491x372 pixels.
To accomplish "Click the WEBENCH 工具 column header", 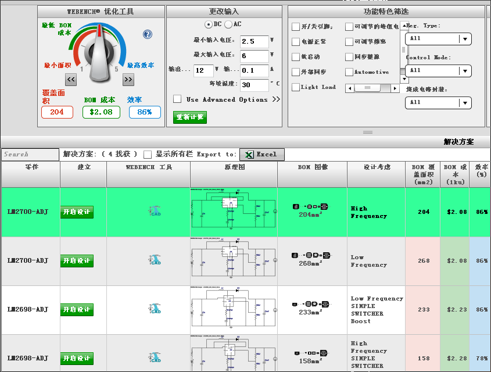I will click(148, 174).
